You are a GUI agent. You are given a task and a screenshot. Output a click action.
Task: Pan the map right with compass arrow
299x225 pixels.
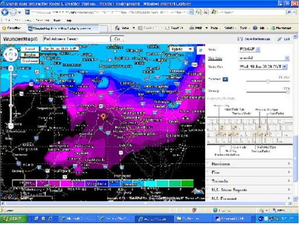point(16,54)
